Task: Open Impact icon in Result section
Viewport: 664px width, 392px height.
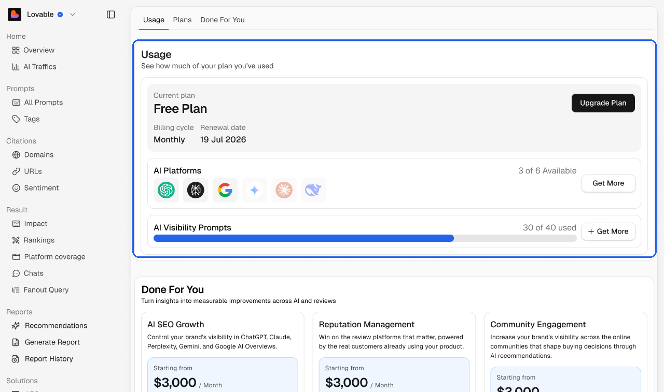Action: tap(16, 224)
